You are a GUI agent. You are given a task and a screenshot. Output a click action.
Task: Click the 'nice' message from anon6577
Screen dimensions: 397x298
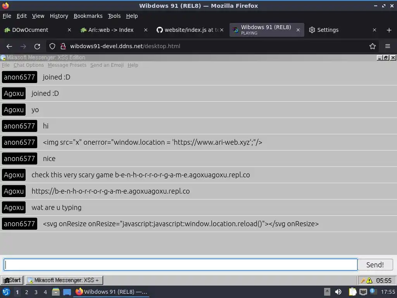click(x=49, y=159)
